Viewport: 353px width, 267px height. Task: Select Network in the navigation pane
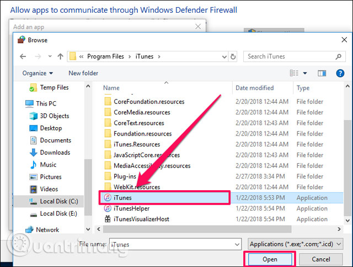(42, 230)
